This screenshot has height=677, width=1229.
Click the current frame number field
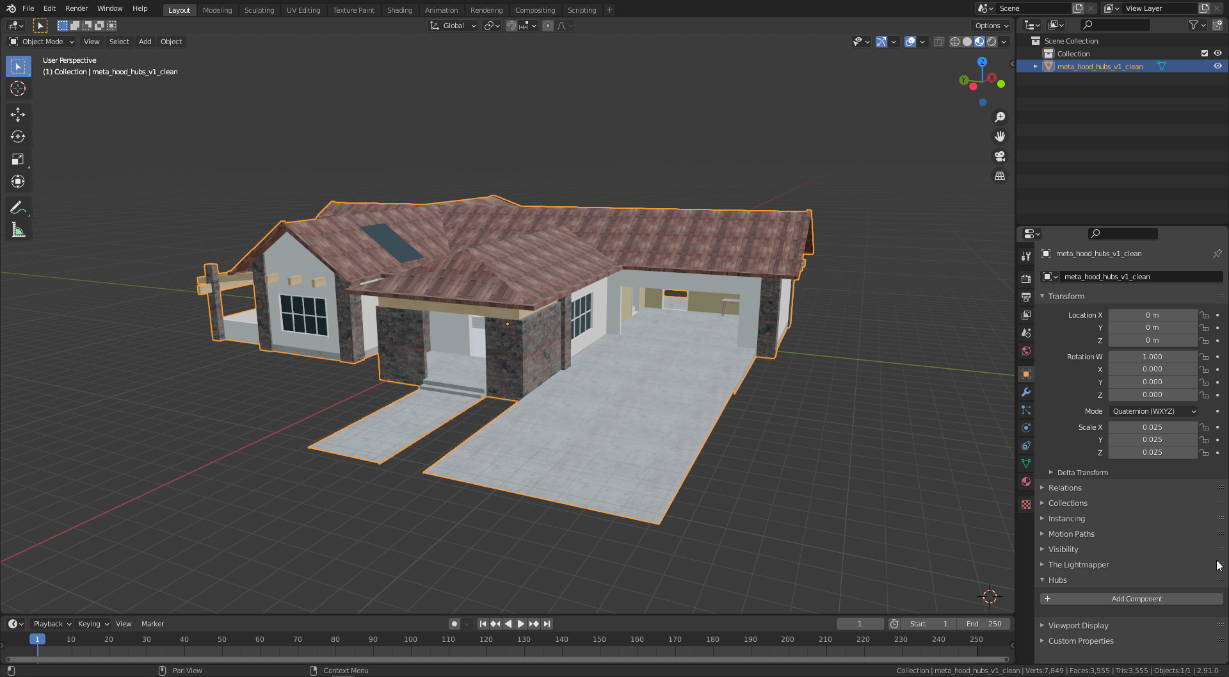pyautogui.click(x=860, y=623)
